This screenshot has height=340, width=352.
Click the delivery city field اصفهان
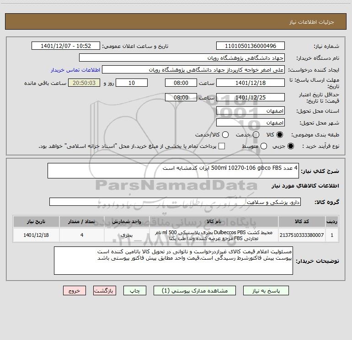point(251,123)
